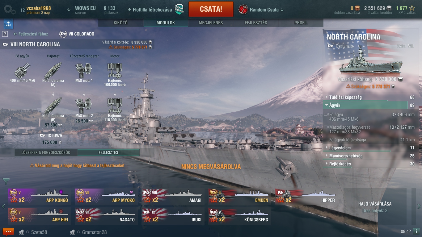Switch to the FEJLESZTÉS top tab
This screenshot has height=237, width=422.
(256, 23)
